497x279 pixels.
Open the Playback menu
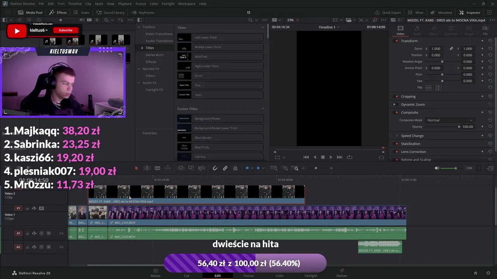pyautogui.click(x=125, y=3)
